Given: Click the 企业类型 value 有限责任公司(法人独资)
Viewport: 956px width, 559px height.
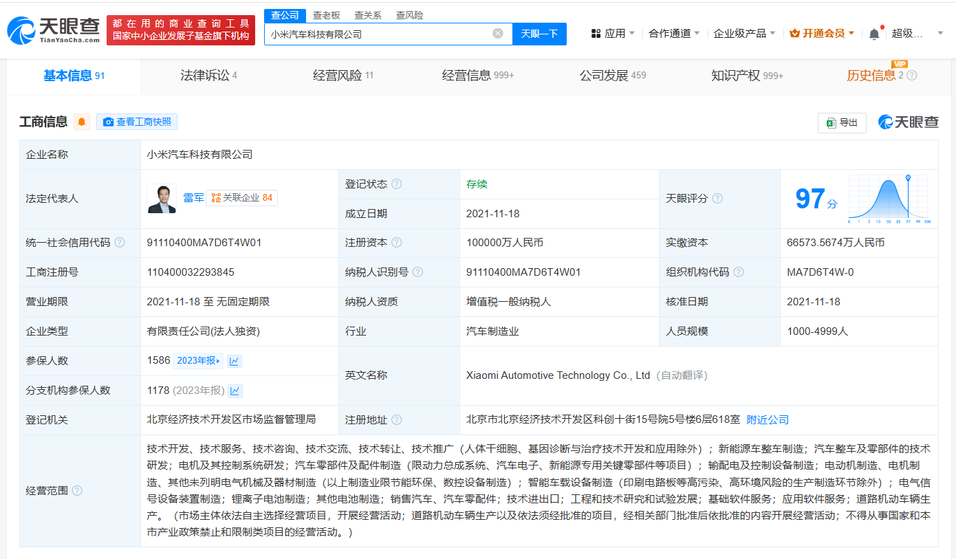Looking at the screenshot, I should click(203, 331).
